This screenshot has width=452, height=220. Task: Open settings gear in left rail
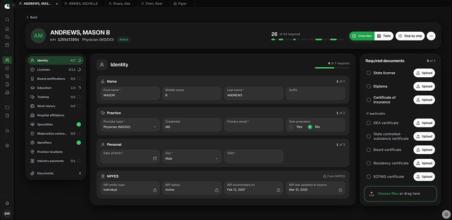click(7, 145)
